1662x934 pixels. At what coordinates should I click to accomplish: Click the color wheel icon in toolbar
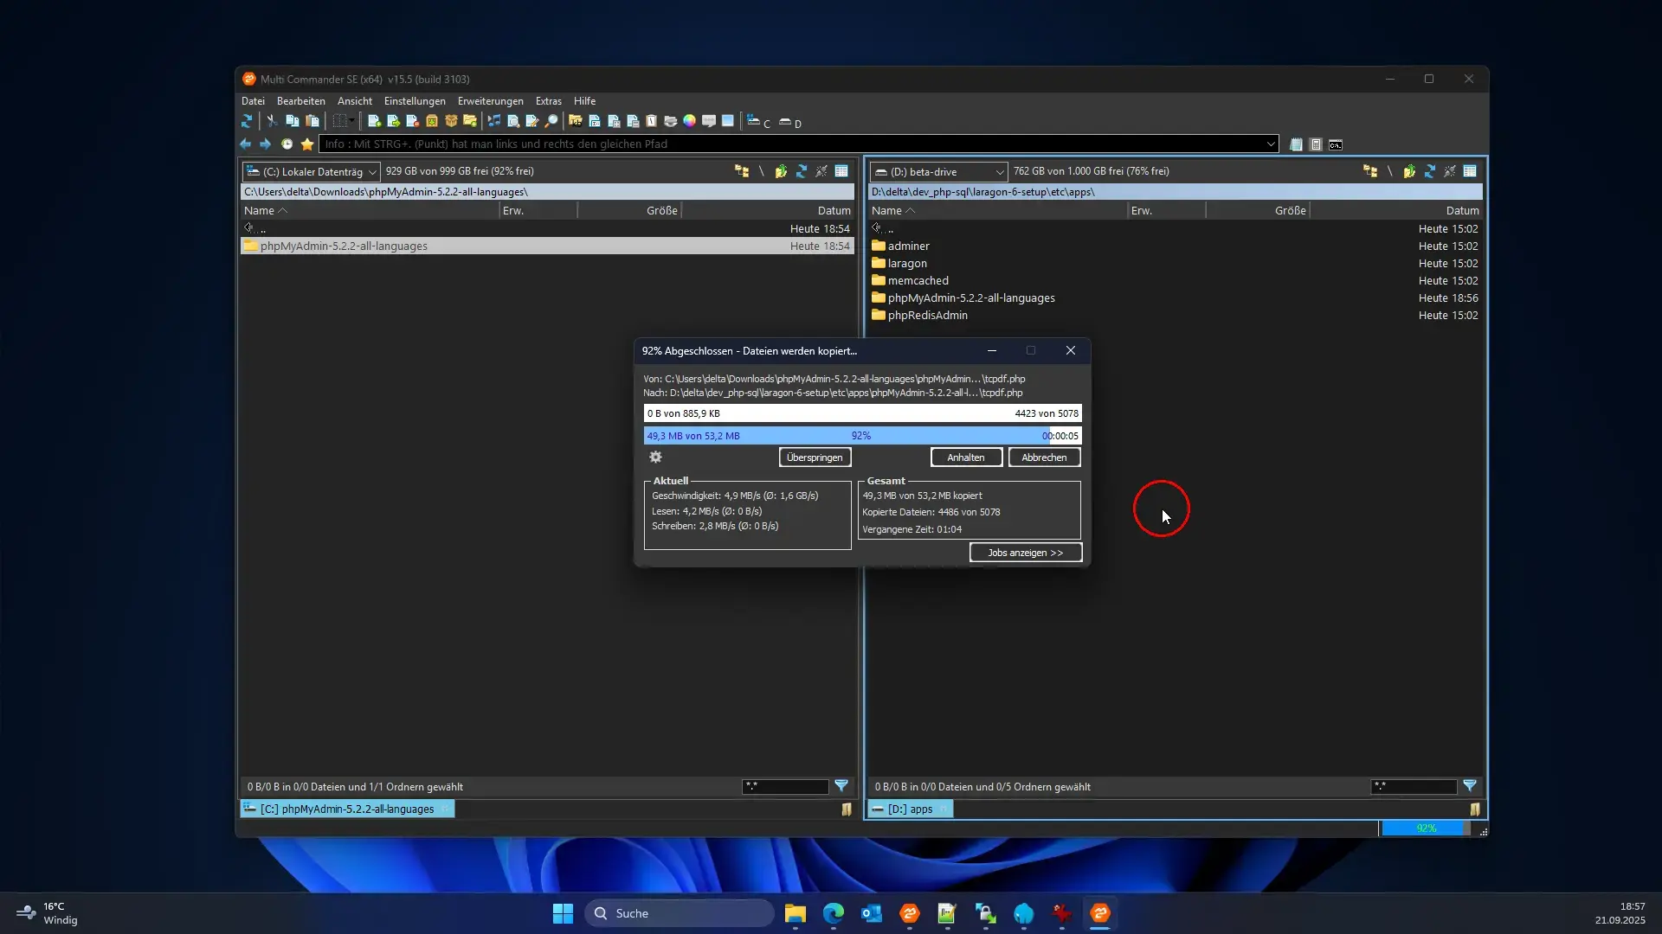[x=689, y=122]
